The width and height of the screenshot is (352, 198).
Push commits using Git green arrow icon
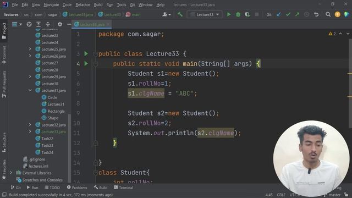[297, 15]
